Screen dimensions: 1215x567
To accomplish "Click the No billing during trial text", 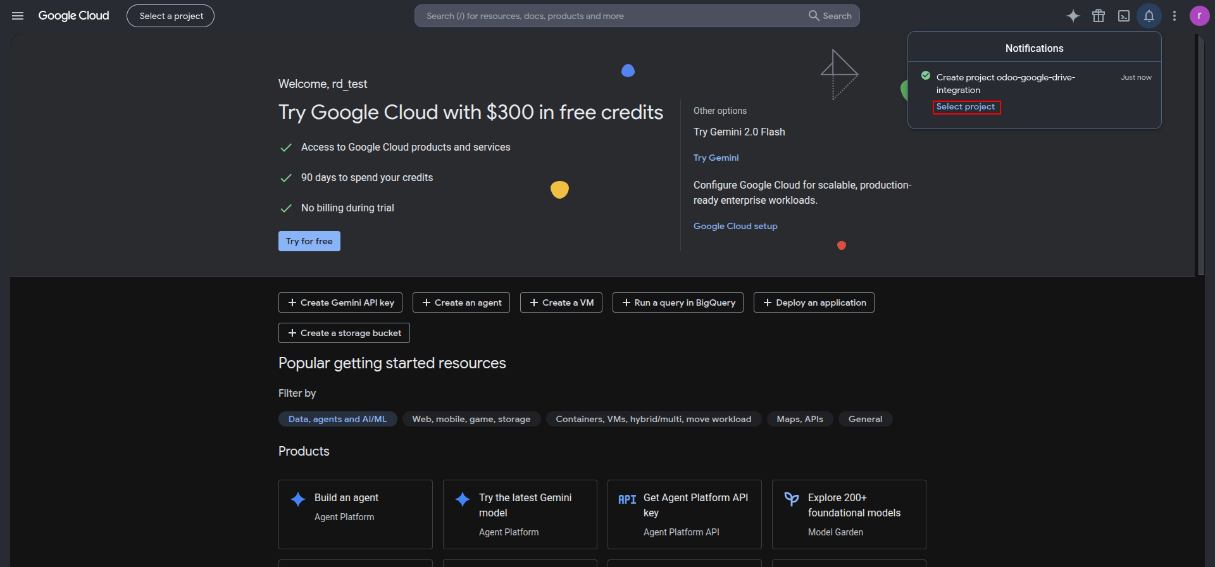I will pos(347,208).
